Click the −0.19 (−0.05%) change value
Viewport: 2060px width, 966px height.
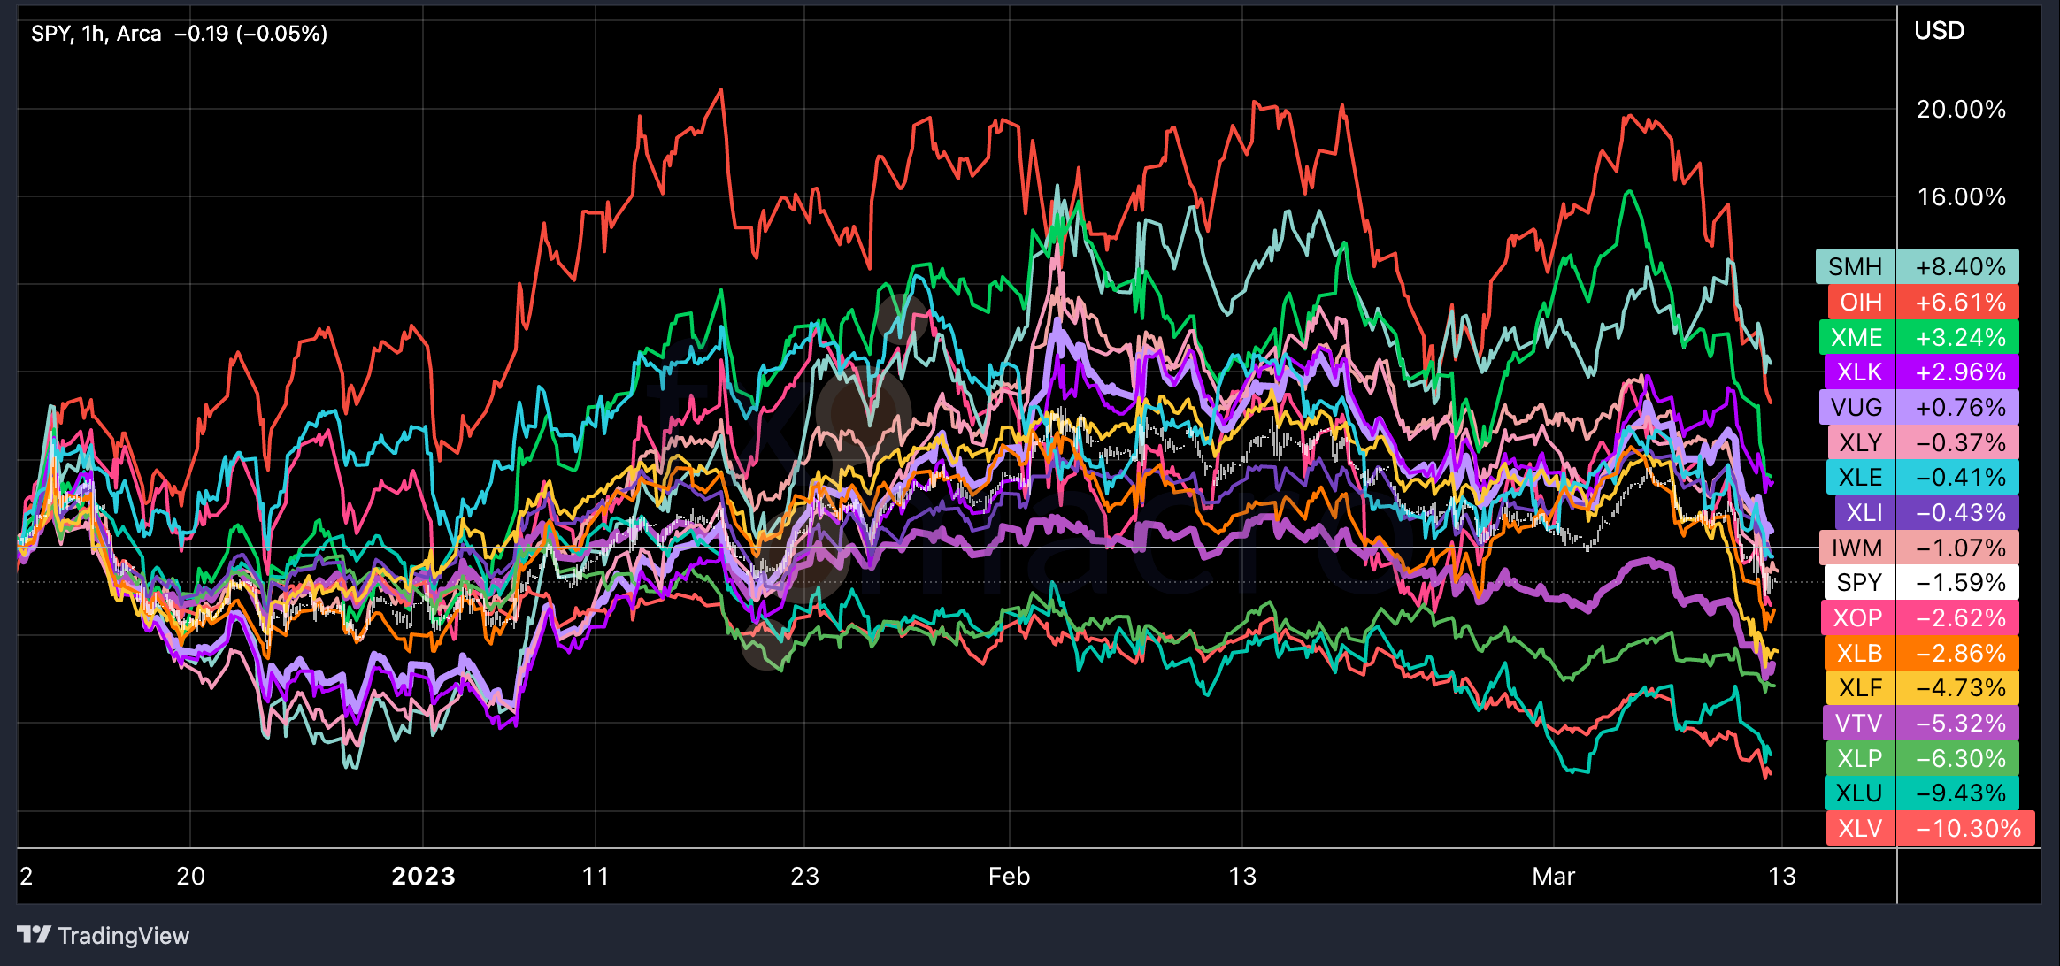tap(250, 34)
